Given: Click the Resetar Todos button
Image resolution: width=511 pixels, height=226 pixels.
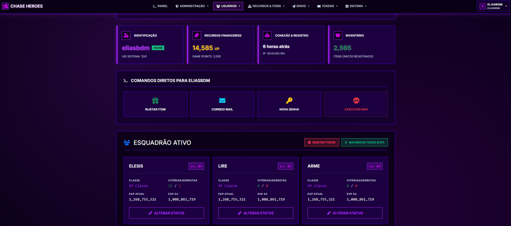Looking at the screenshot, I should pyautogui.click(x=322, y=143).
